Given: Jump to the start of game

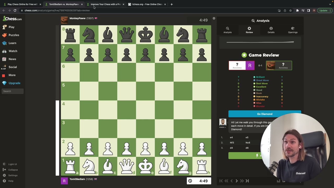Looking at the screenshot, I should (x=221, y=181).
